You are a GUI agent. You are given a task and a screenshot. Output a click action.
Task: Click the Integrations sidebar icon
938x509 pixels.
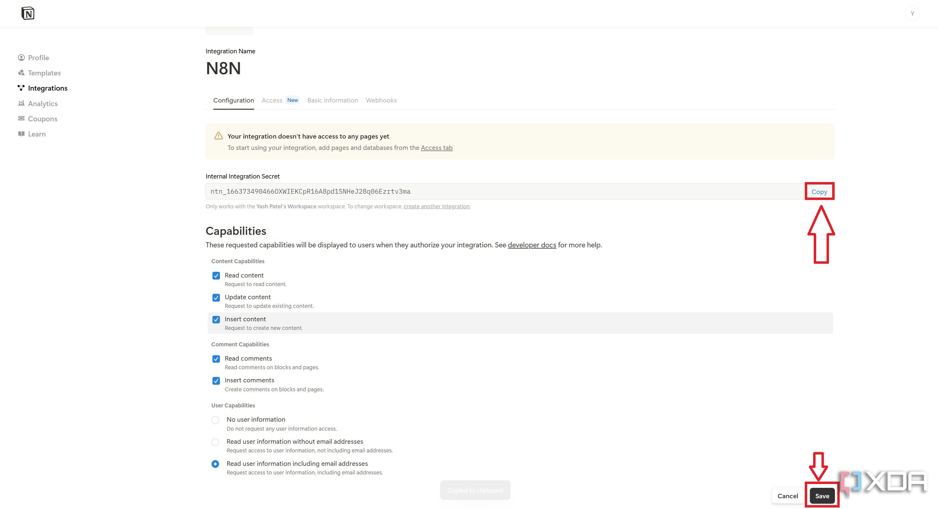(x=21, y=88)
